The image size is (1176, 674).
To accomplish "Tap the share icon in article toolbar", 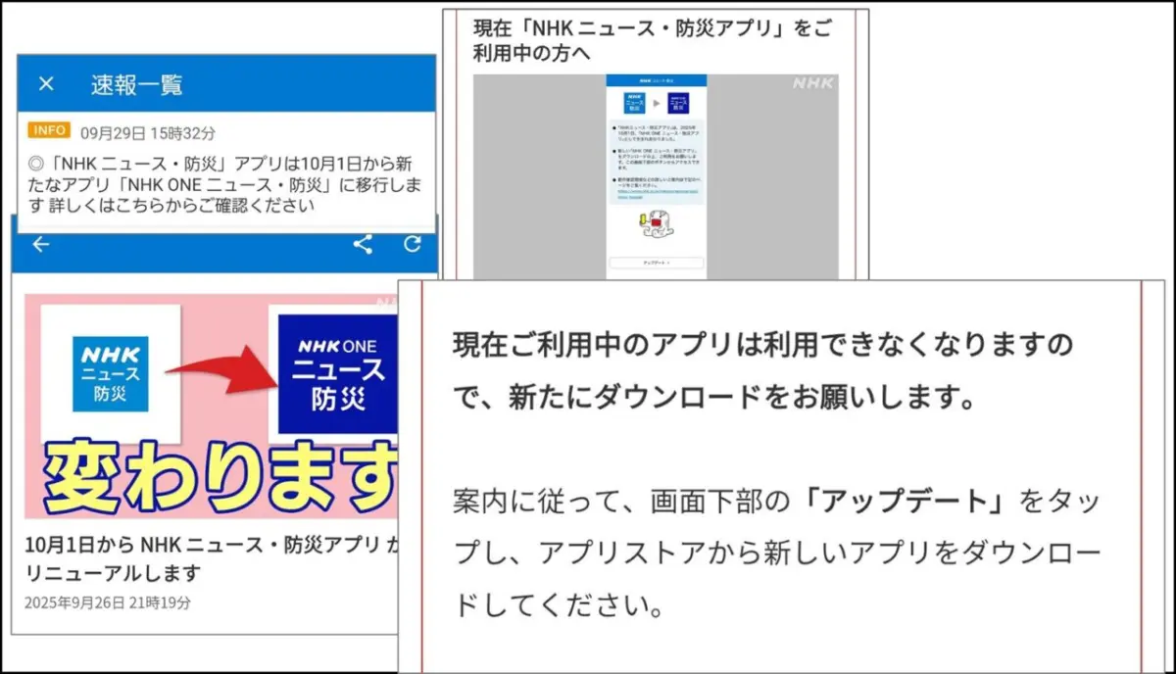I will pyautogui.click(x=363, y=244).
